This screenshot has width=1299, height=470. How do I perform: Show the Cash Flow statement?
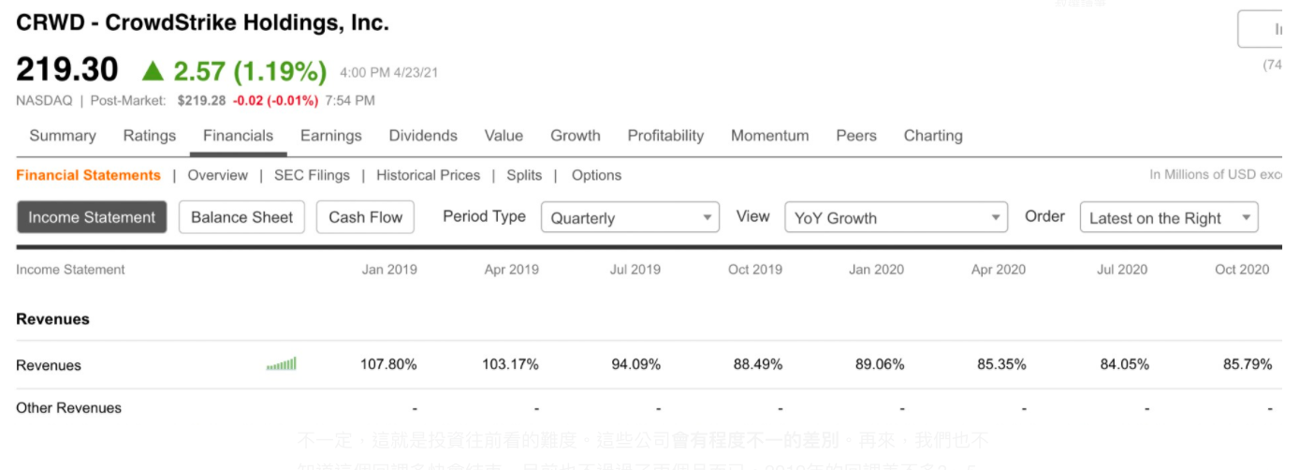(365, 217)
